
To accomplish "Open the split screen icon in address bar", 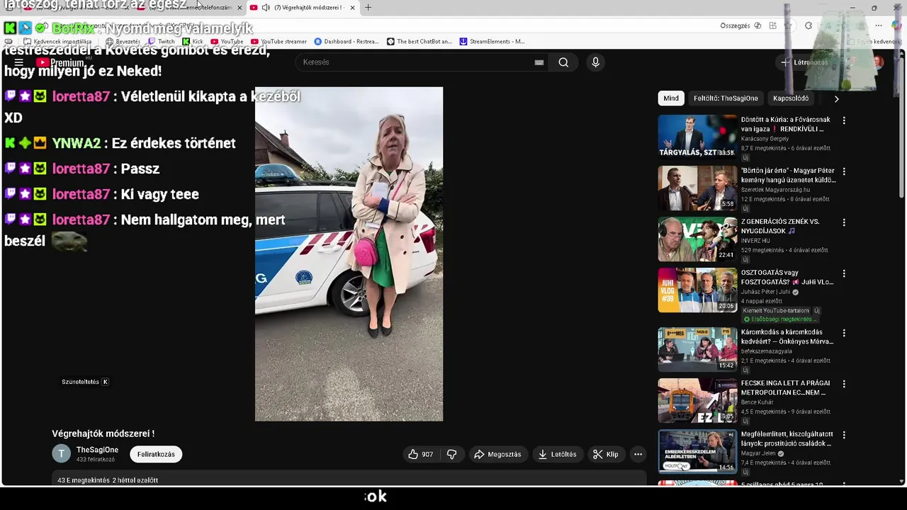I will 772,25.
